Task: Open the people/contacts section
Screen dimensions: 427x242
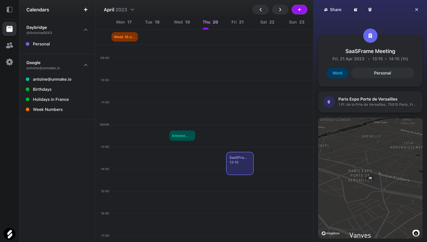Action: pos(9,45)
